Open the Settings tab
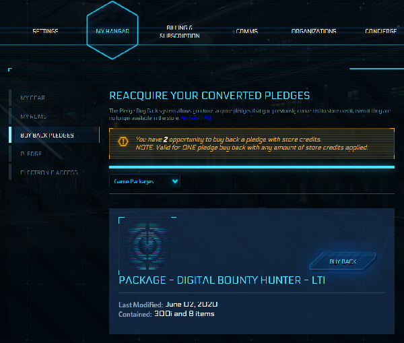The width and height of the screenshot is (404, 343). 45,32
